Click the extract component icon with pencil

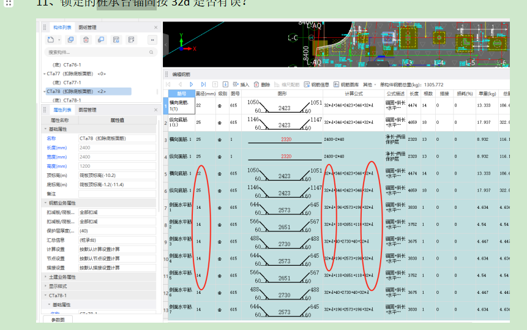point(132,40)
